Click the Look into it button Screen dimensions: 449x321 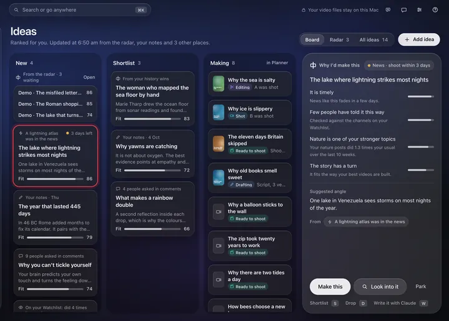pos(380,286)
